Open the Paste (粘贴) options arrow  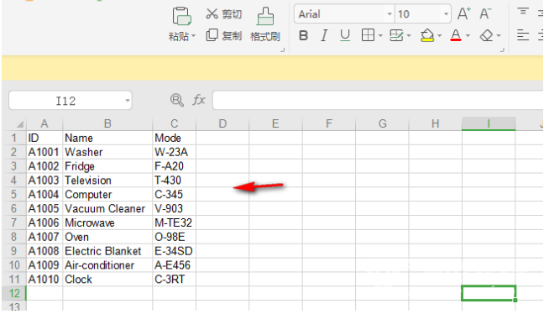tap(193, 36)
